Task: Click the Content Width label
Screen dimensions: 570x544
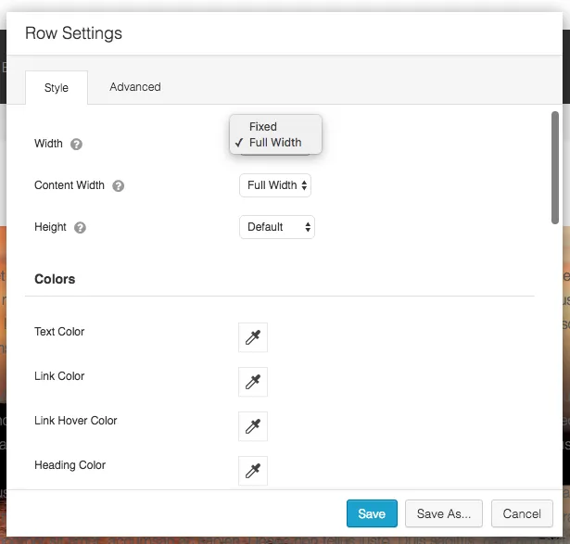Action: 70,185
